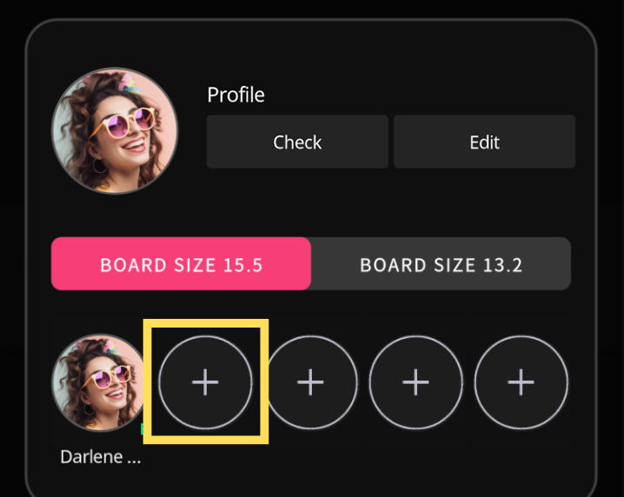The image size is (624, 497).
Task: Click the Edit profile button
Action: (x=484, y=142)
